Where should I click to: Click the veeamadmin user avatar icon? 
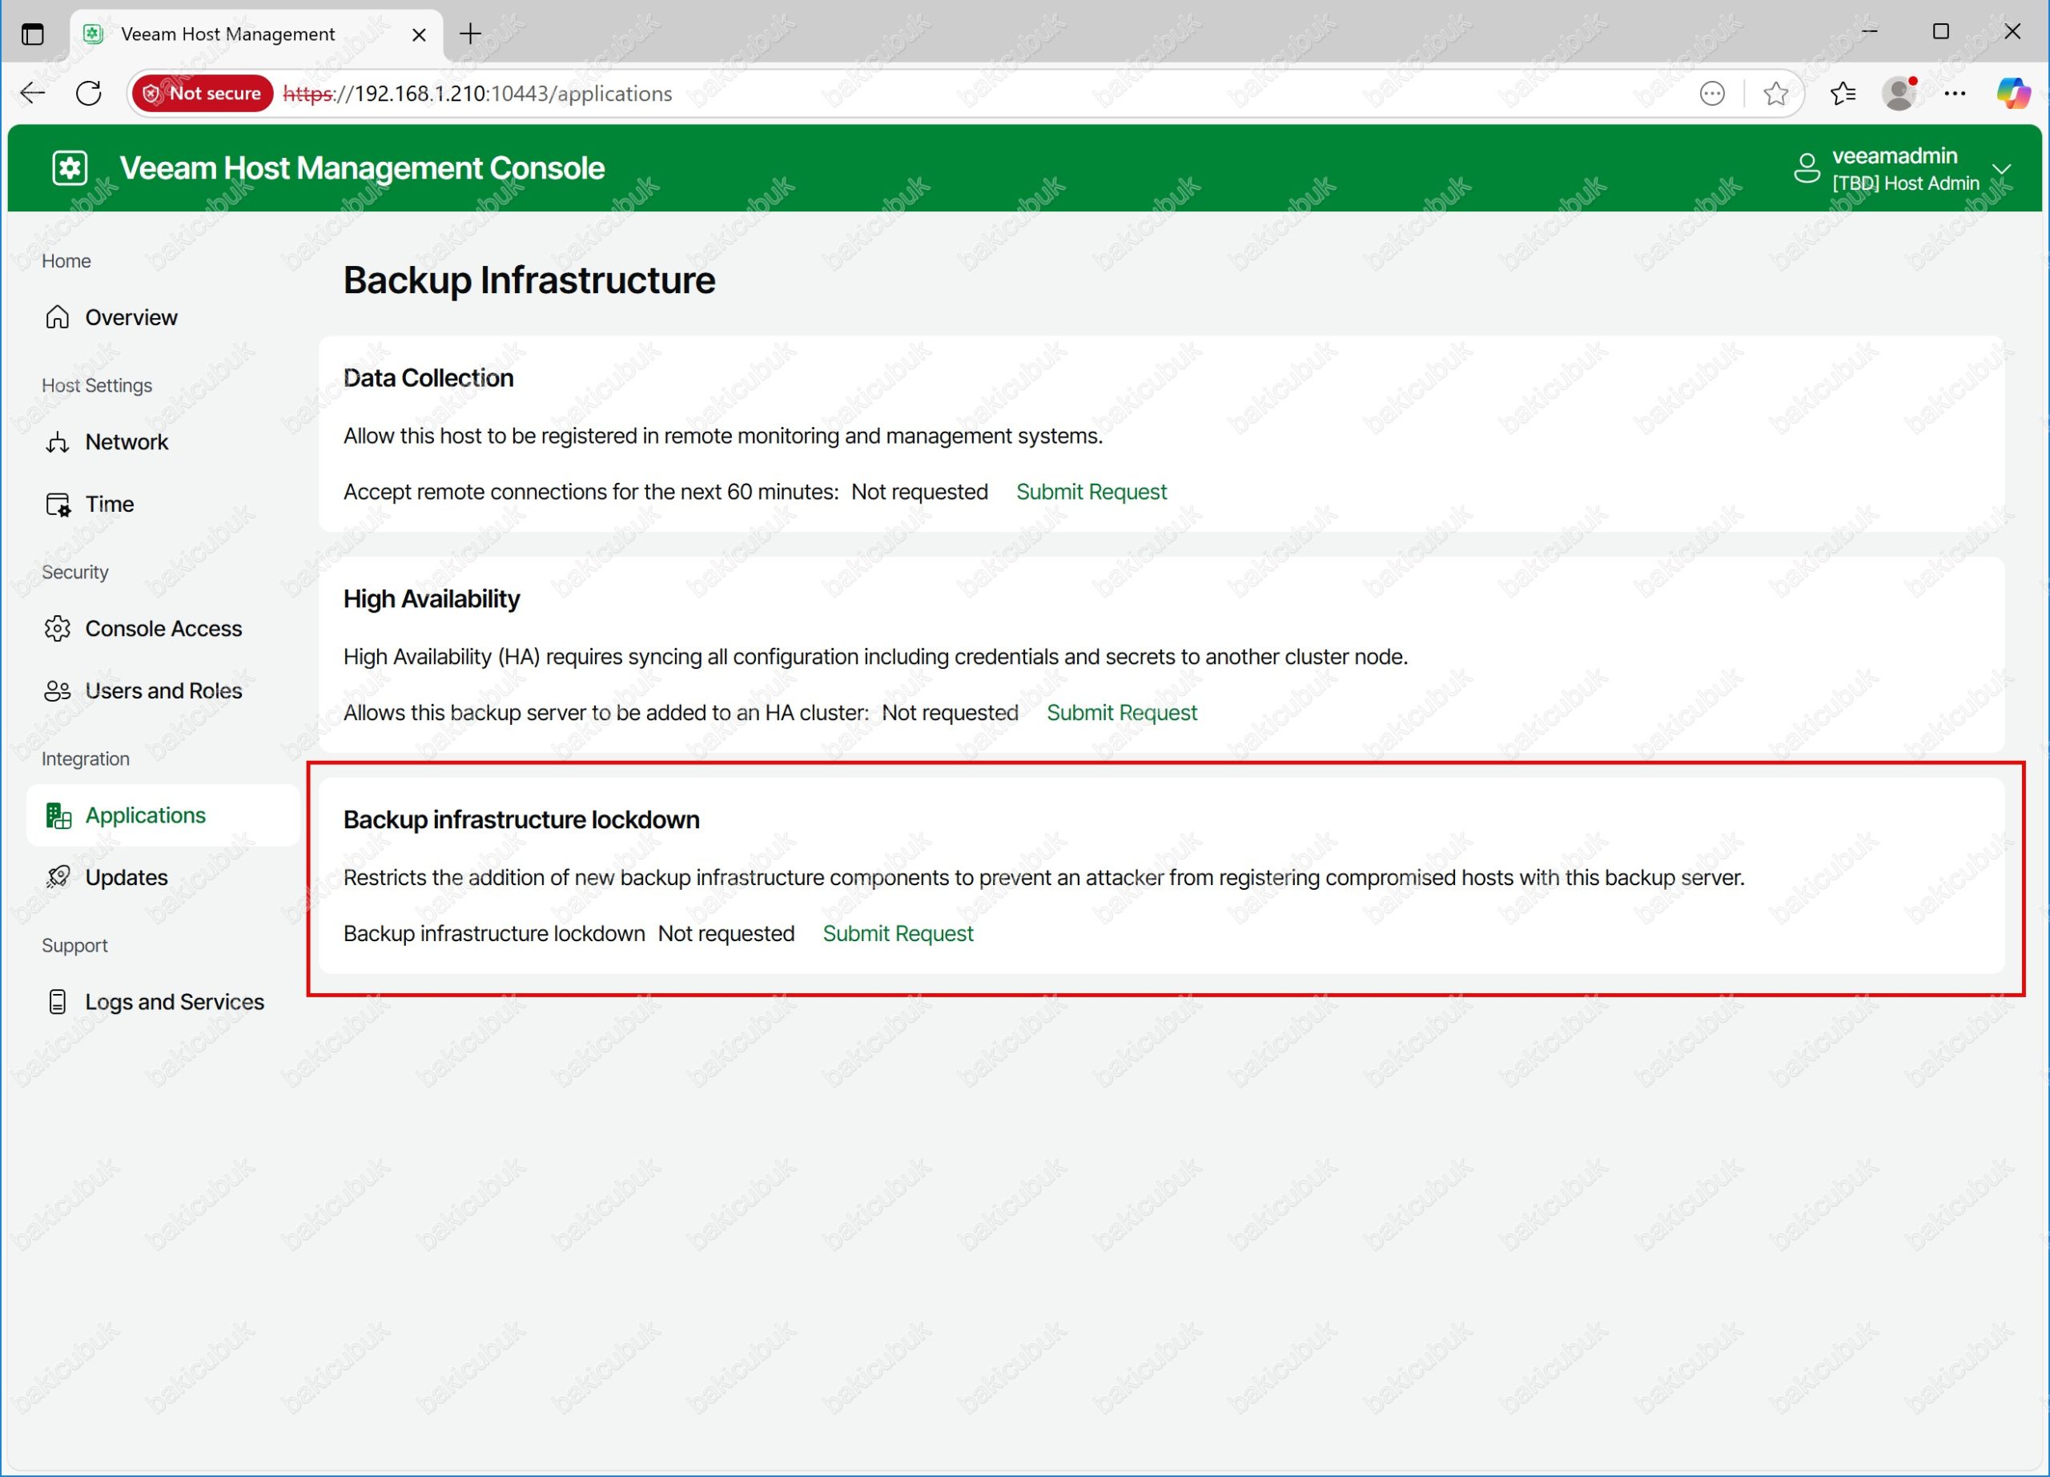point(1806,168)
